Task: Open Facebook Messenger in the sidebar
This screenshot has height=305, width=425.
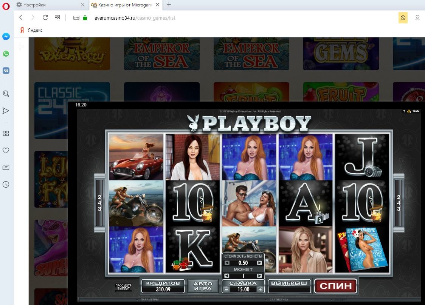Action: [x=6, y=37]
